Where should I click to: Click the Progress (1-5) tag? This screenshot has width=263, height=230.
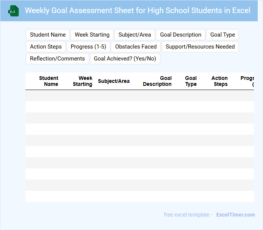pos(88,47)
